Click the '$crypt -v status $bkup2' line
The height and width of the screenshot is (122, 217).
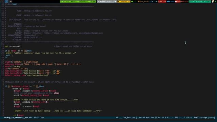[x=26, y=106]
